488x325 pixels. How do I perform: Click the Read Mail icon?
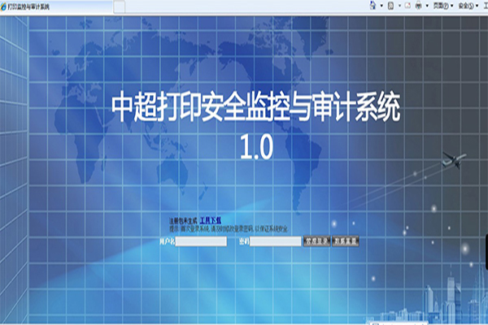[408, 6]
